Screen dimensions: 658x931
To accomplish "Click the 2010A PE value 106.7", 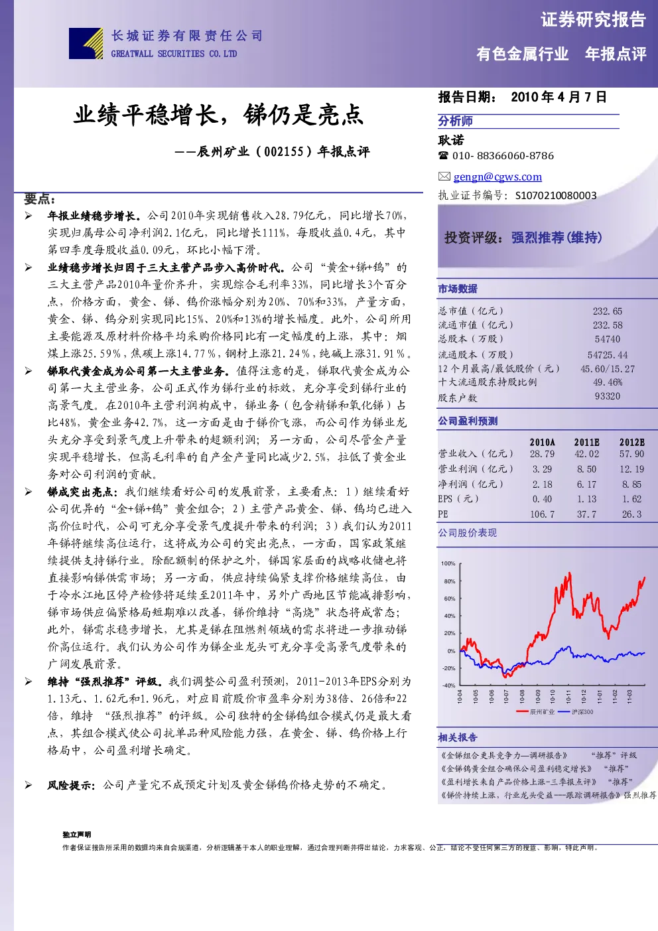I will pyautogui.click(x=542, y=514).
